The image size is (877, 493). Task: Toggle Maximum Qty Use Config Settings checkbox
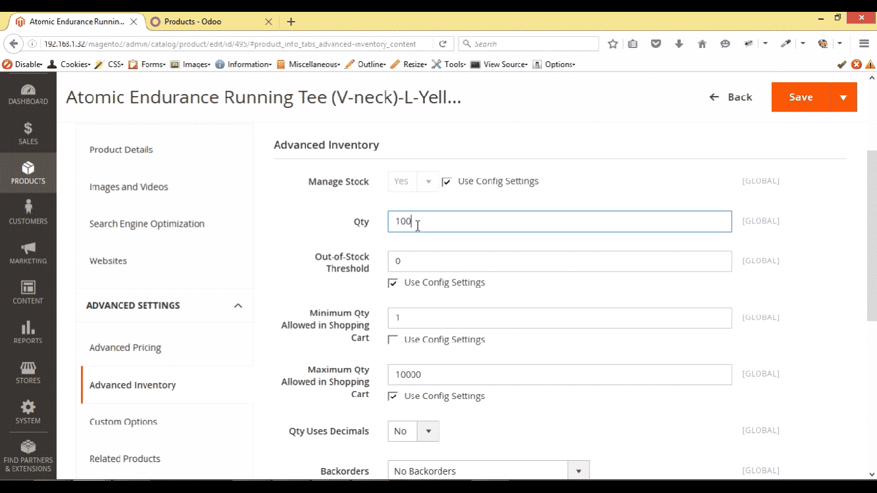point(393,396)
